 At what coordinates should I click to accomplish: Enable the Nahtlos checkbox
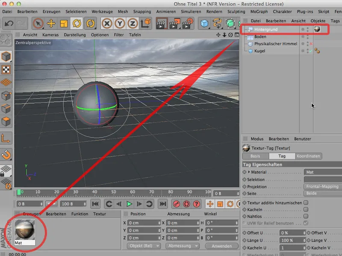click(306, 216)
